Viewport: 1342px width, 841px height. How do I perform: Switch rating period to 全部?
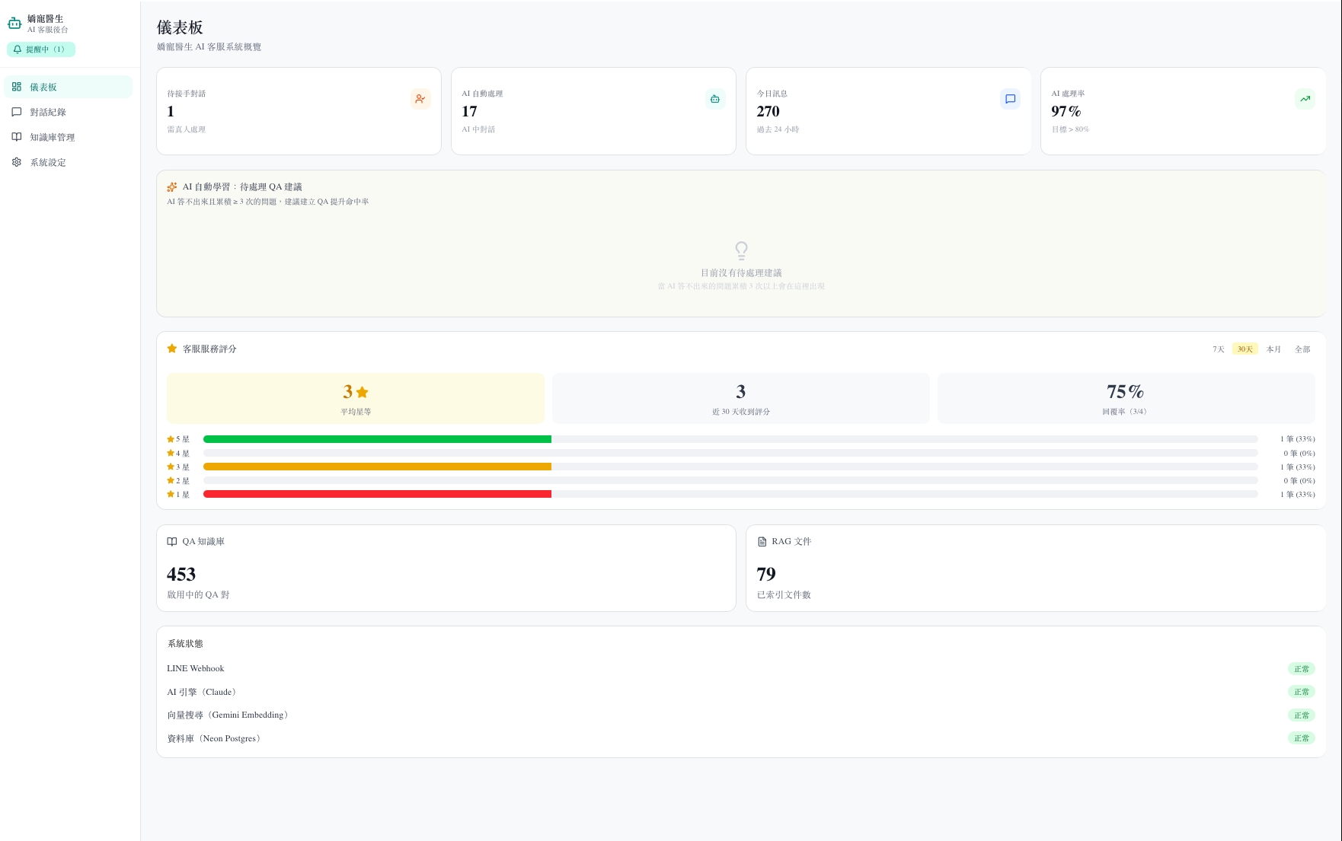[x=1302, y=349]
